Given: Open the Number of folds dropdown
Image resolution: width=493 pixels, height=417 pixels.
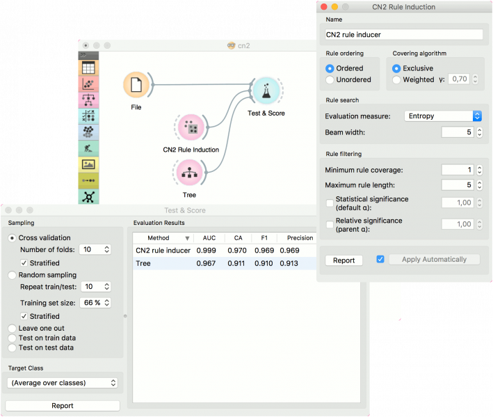Looking at the screenshot, I should [96, 249].
